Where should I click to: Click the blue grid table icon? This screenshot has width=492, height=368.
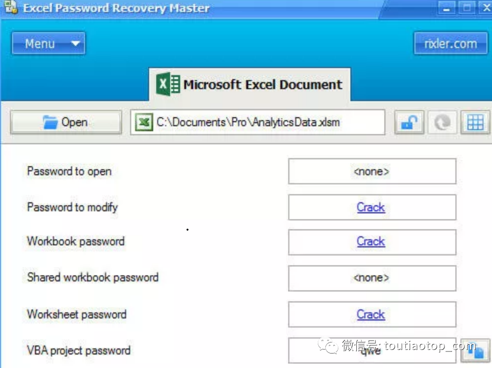pyautogui.click(x=475, y=122)
